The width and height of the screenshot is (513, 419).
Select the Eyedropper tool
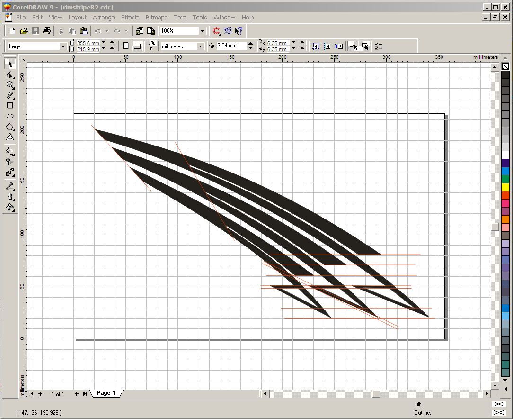pos(10,186)
